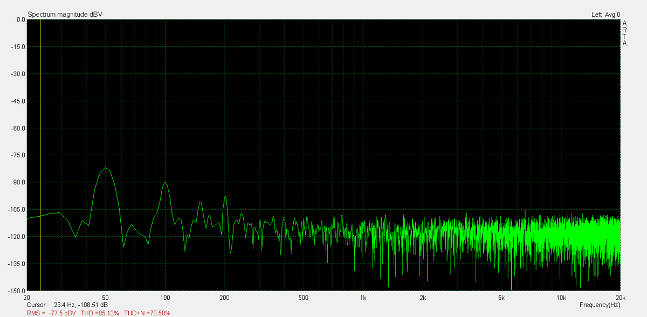Click the vertical ARTA logo text
Viewport: 647px width, 317px height.
tap(624, 33)
